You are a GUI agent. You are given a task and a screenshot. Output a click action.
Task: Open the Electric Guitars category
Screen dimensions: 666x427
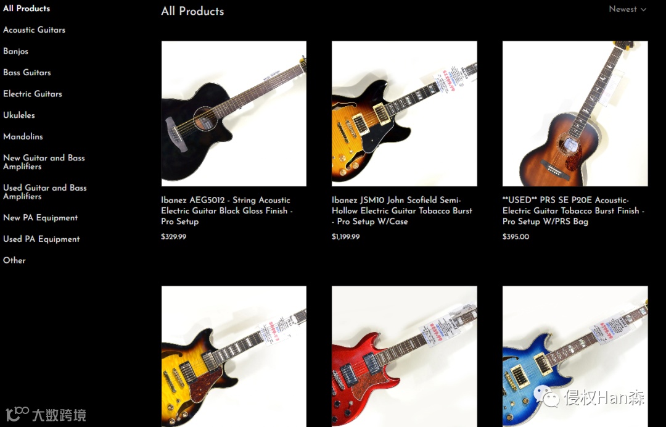click(x=32, y=93)
